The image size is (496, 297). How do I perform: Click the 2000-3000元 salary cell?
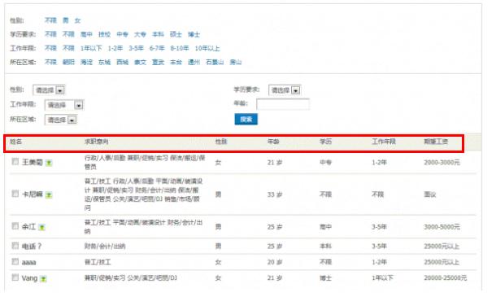tap(442, 163)
